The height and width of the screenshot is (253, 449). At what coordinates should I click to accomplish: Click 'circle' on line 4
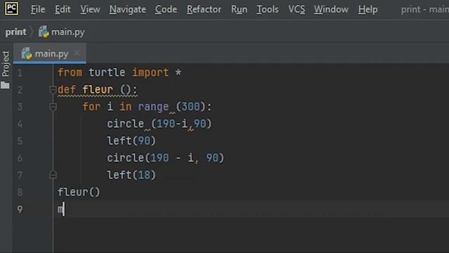click(x=126, y=124)
